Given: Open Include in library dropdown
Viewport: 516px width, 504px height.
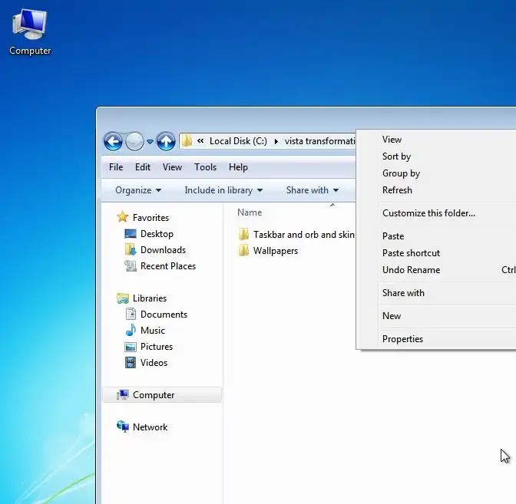Looking at the screenshot, I should click(x=223, y=190).
